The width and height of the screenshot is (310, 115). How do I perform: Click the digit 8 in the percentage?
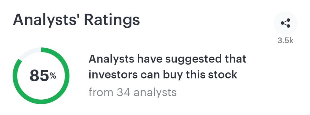click(x=35, y=76)
